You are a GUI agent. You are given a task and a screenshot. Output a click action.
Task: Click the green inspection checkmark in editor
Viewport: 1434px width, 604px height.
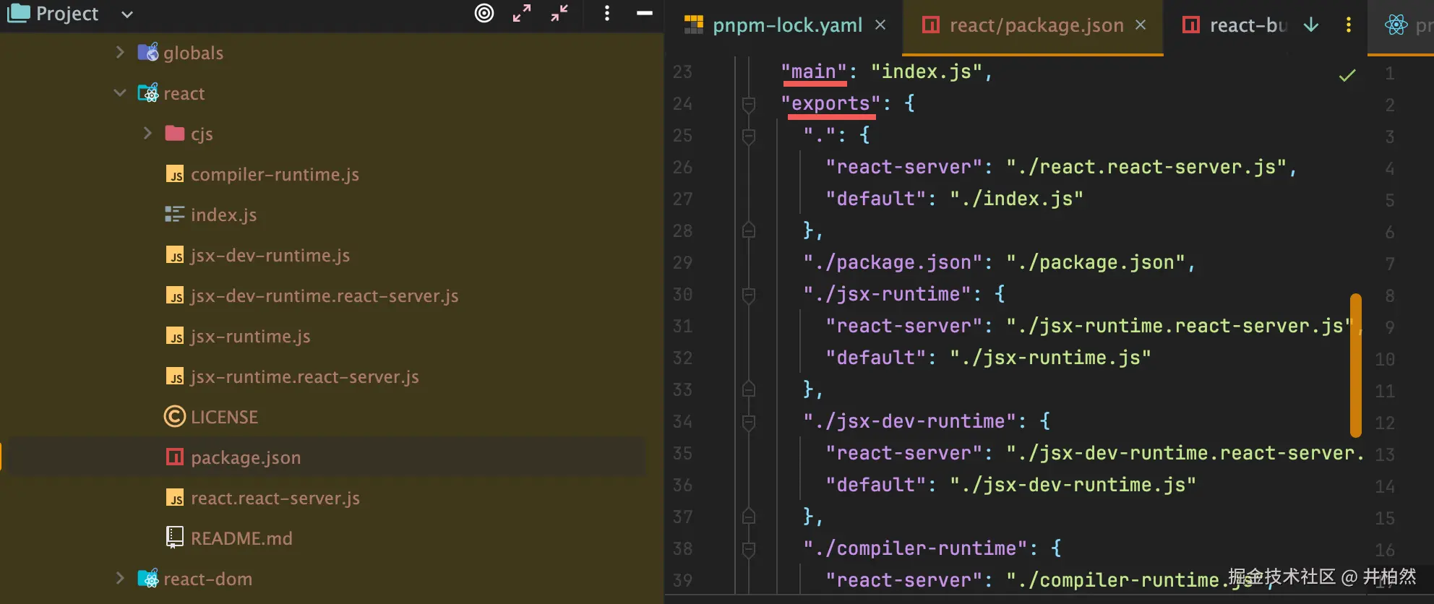coord(1347,75)
